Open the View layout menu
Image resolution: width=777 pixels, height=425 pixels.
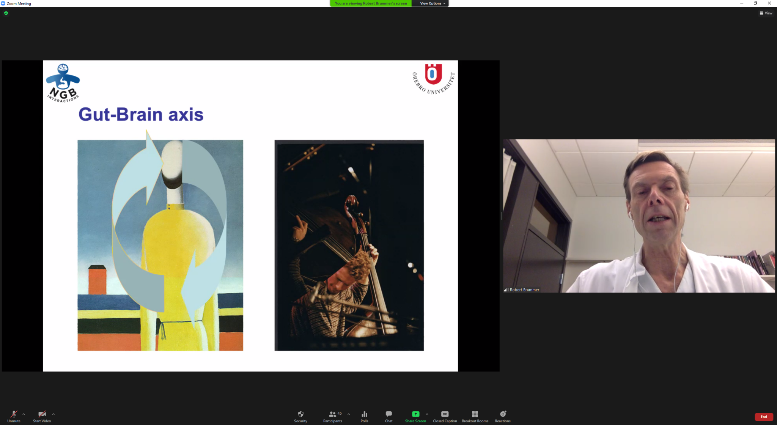(766, 13)
